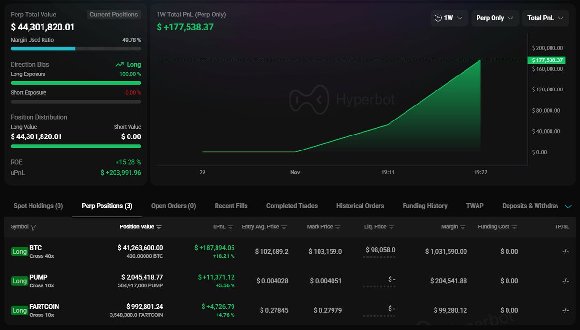Viewport: 580px width, 330px height.
Task: Click the Liq. Price sort icon
Action: [391, 227]
